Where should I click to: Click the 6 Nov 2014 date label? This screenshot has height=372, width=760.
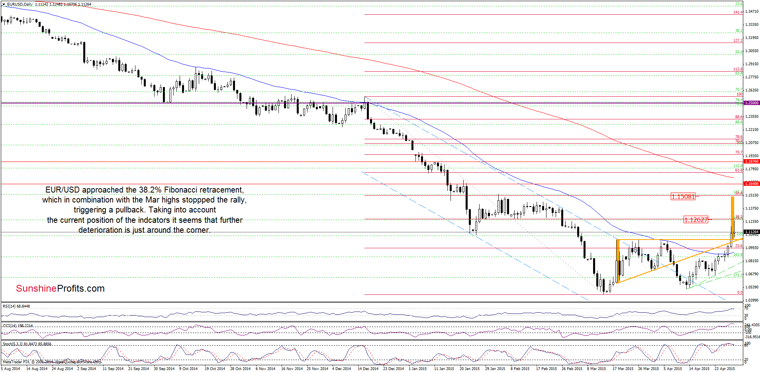click(x=265, y=369)
